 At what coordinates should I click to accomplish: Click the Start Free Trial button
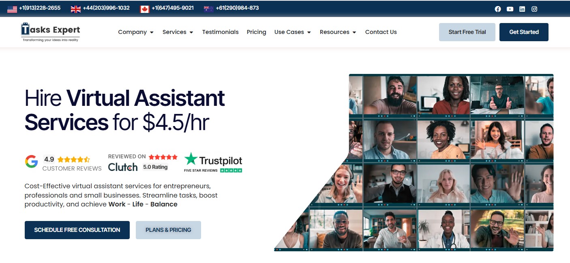tap(467, 32)
